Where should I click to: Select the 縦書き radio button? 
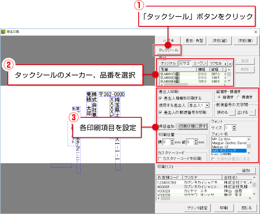(x=219, y=97)
